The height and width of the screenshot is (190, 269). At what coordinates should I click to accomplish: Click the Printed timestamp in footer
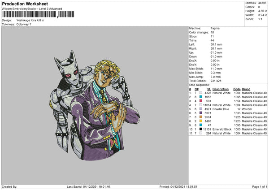point(178,186)
